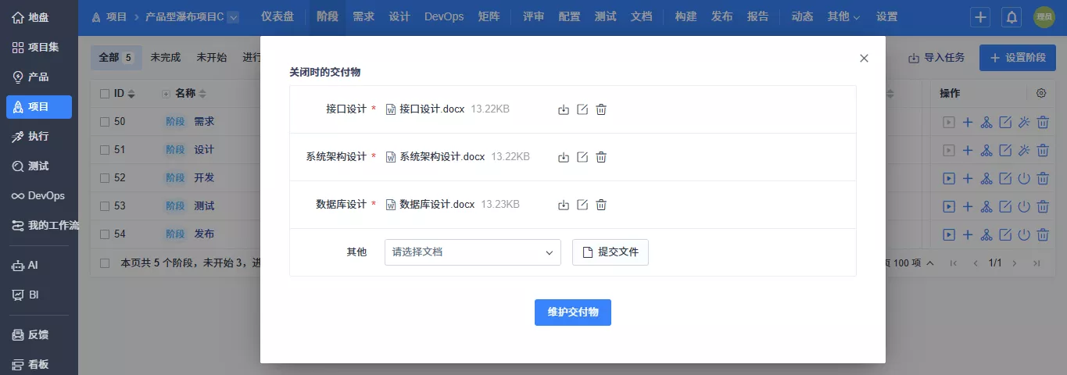Image resolution: width=1067 pixels, height=375 pixels.
Task: Tick the footer summary row checkbox
Action: point(105,263)
